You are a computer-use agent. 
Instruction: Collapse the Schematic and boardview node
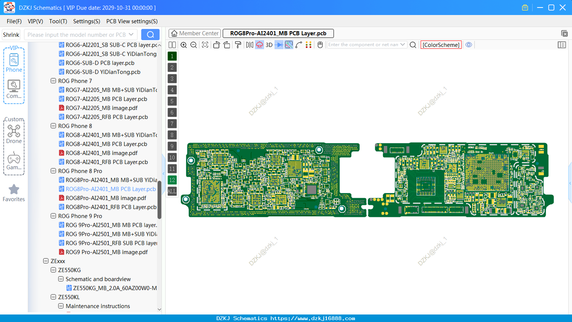click(x=61, y=279)
